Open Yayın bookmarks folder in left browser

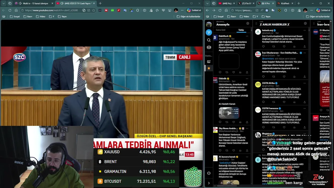(x=62, y=16)
